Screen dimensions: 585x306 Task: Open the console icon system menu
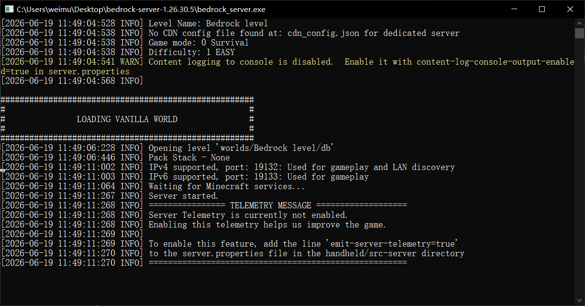click(9, 9)
